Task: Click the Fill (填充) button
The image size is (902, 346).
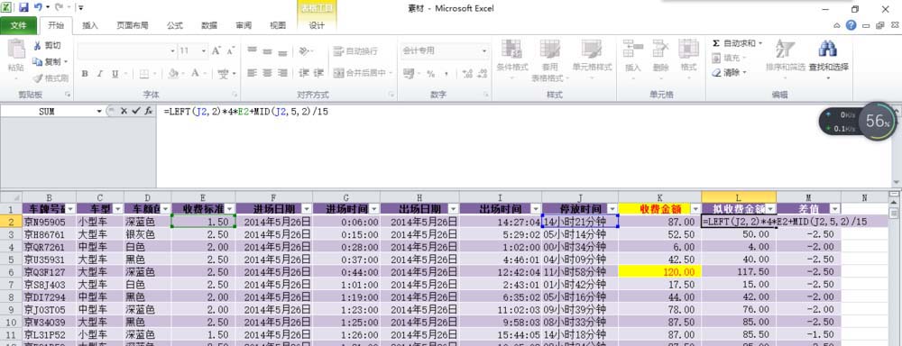Action: (730, 58)
